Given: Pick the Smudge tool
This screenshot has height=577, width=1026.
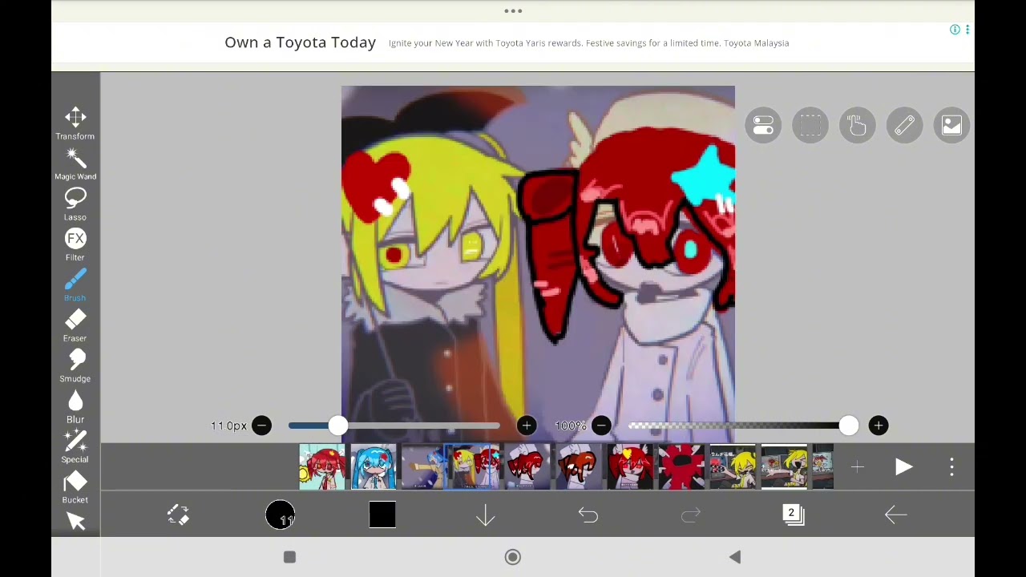Looking at the screenshot, I should 75,366.
